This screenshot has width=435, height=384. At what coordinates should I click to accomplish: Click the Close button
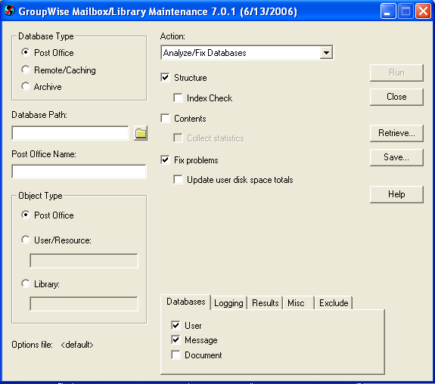click(x=396, y=97)
